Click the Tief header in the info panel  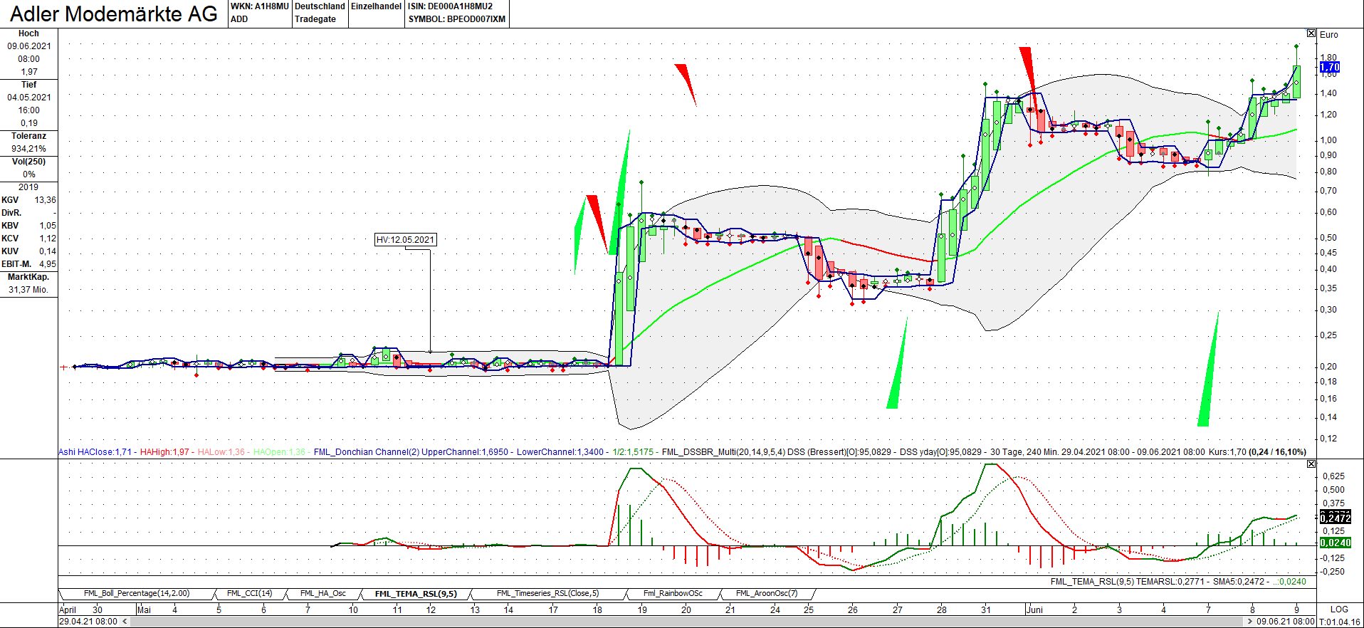pos(28,85)
